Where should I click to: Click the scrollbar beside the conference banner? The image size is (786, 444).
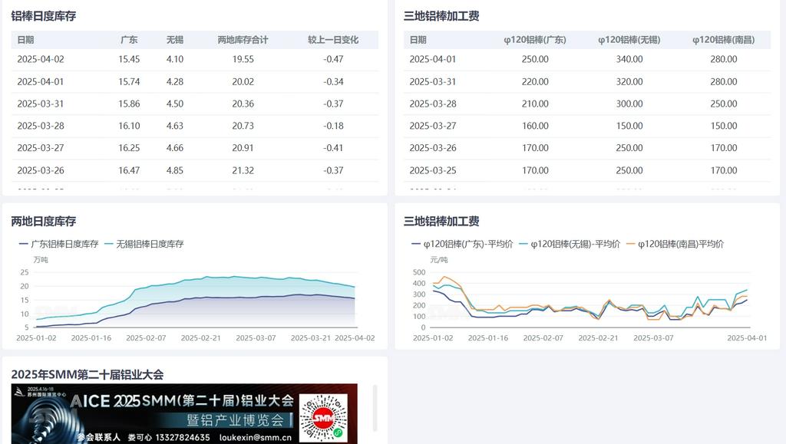coord(375,409)
